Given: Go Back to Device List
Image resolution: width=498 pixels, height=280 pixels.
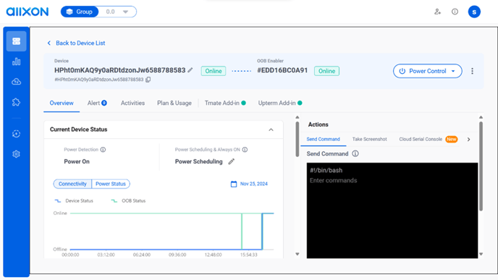Looking at the screenshot, I should (76, 43).
